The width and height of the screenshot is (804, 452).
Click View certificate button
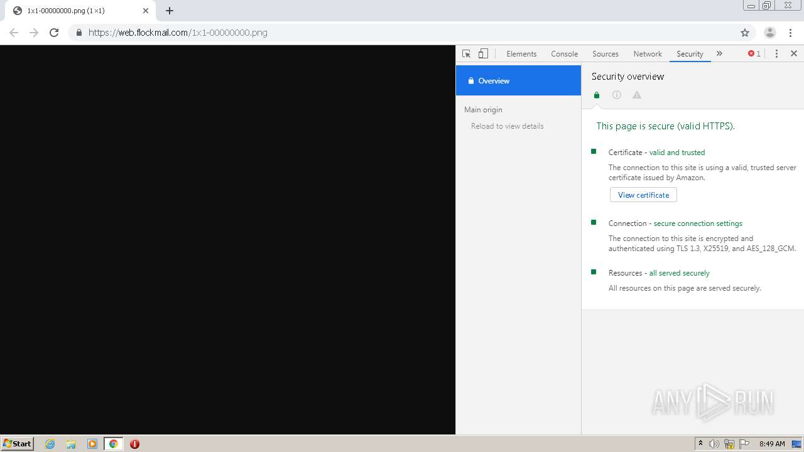643,195
